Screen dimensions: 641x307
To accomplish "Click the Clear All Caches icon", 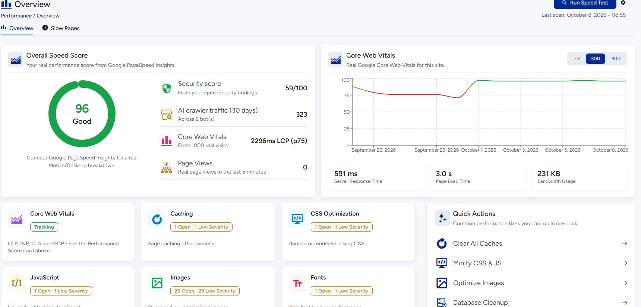I will [442, 243].
